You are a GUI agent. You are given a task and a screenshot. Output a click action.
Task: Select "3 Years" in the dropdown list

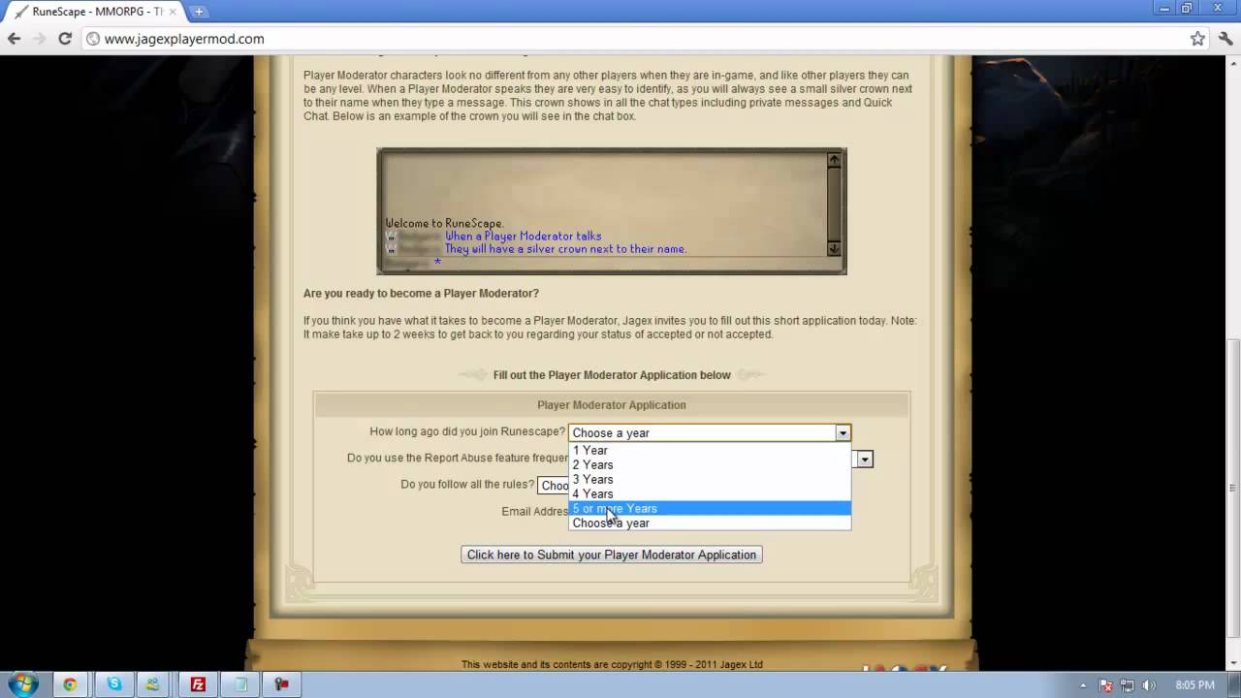710,479
